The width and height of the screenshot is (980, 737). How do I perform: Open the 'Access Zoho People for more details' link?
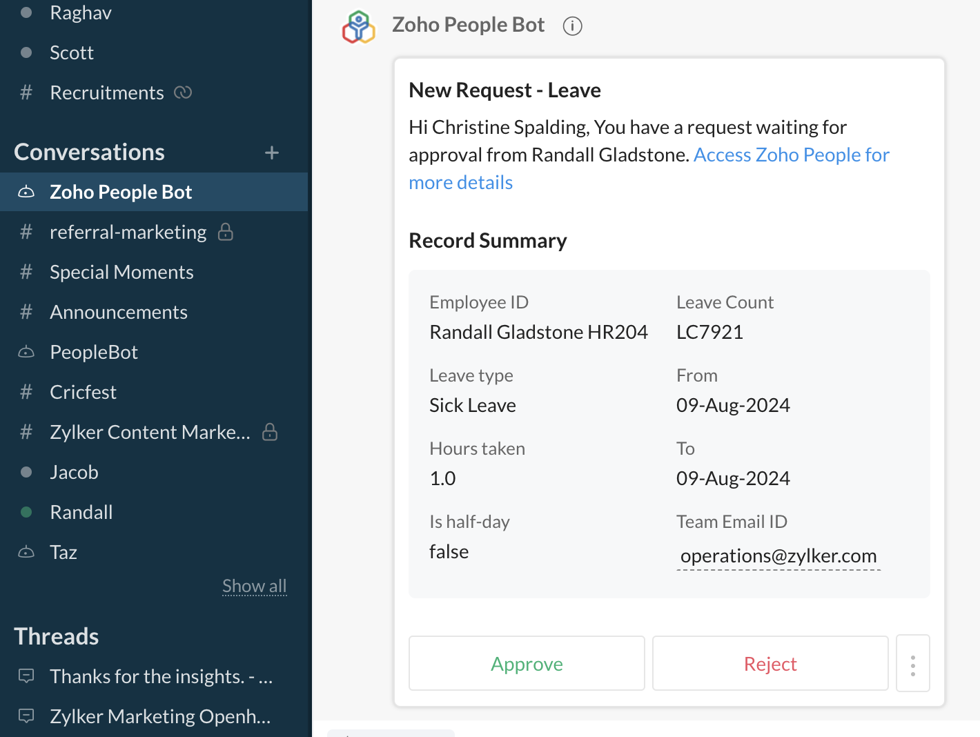(x=649, y=168)
